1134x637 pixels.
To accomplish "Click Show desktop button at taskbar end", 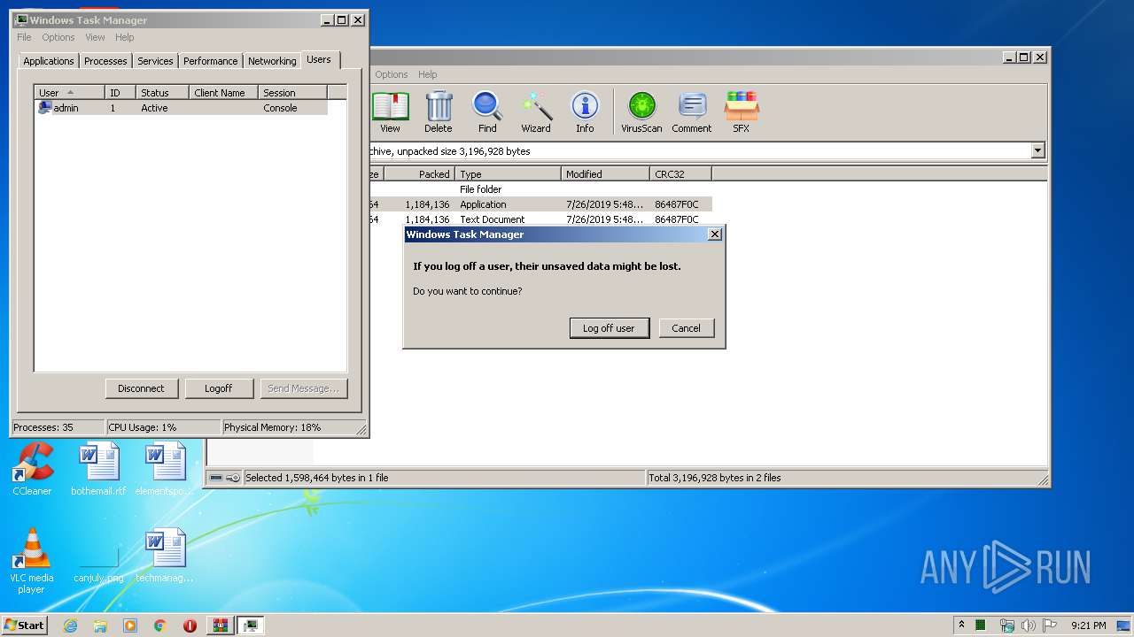I will point(1125,625).
